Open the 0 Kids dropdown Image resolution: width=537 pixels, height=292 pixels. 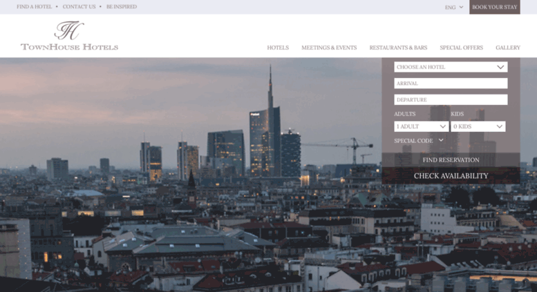point(478,126)
